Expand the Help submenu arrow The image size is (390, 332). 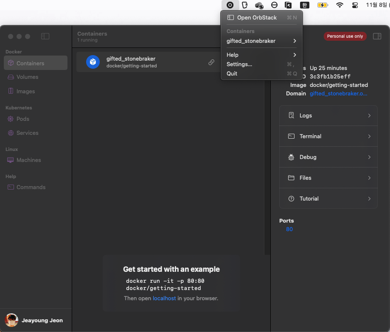tap(295, 55)
